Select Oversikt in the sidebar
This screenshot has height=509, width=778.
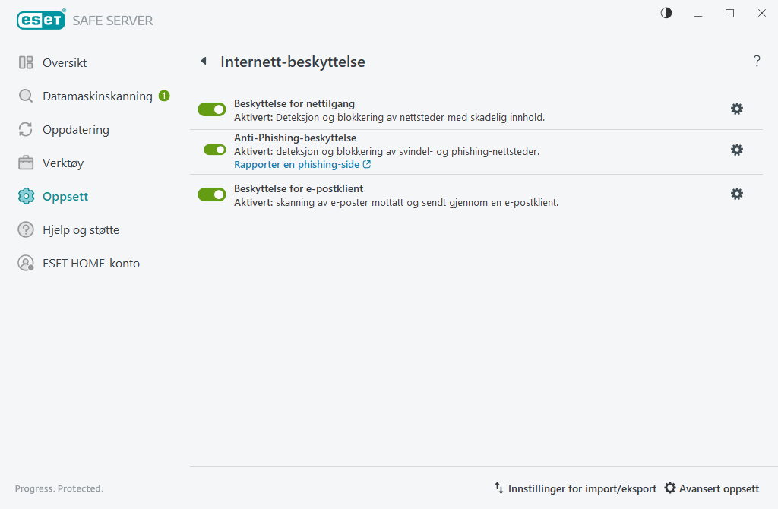click(x=64, y=62)
